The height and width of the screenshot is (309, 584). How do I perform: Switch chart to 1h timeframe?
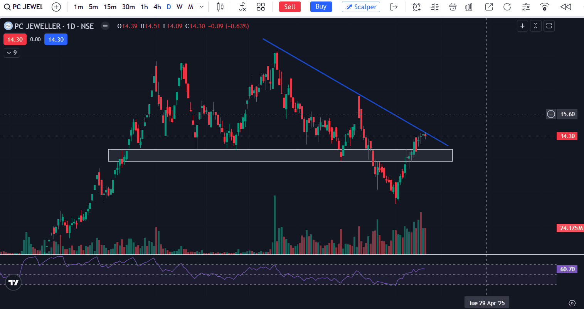click(144, 7)
